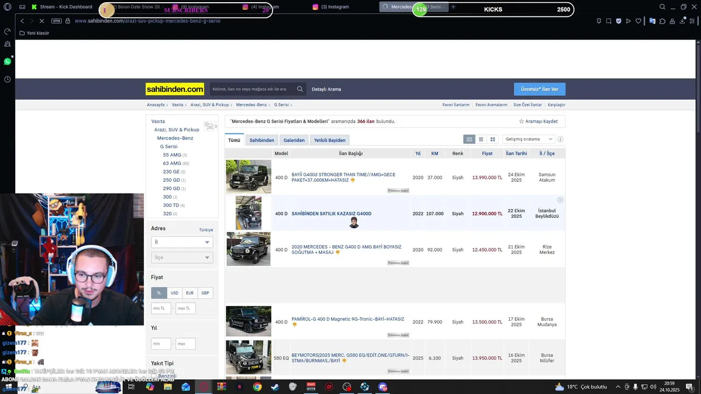Select the Galeriden listings tab
The image size is (701, 394).
294,140
